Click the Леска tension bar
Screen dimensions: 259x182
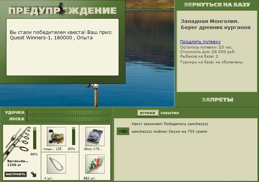tap(68, 119)
